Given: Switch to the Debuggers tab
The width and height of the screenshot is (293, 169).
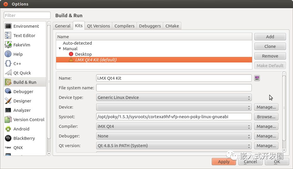Looking at the screenshot, I should pyautogui.click(x=150, y=26).
